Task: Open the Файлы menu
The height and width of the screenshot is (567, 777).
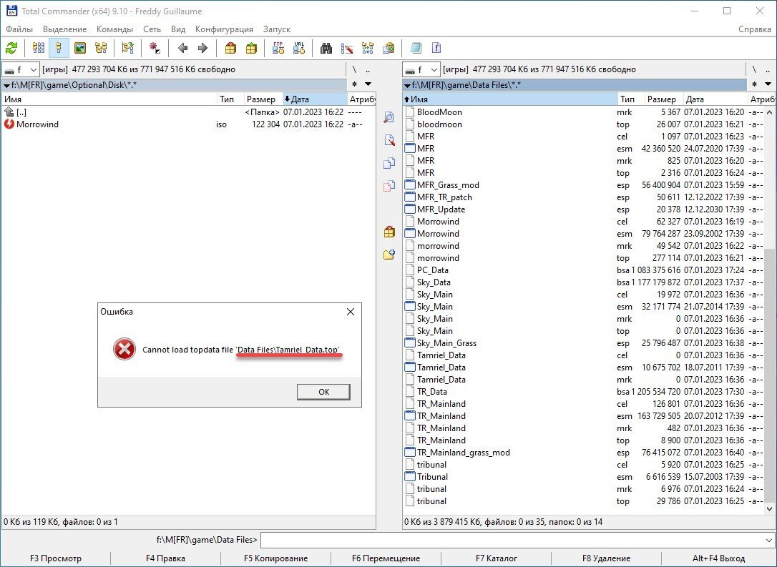Action: point(19,29)
